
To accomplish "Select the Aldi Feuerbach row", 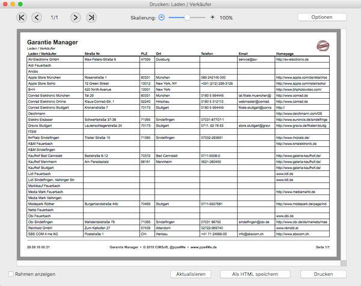I will pos(178,66).
